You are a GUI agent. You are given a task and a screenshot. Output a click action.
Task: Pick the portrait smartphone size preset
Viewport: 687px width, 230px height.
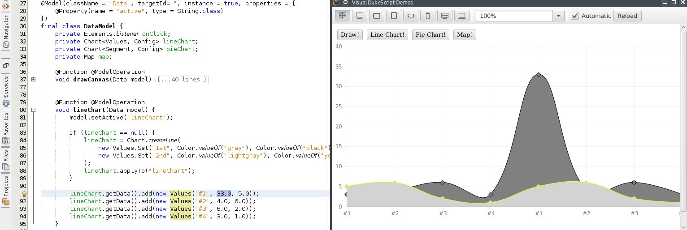tap(428, 16)
